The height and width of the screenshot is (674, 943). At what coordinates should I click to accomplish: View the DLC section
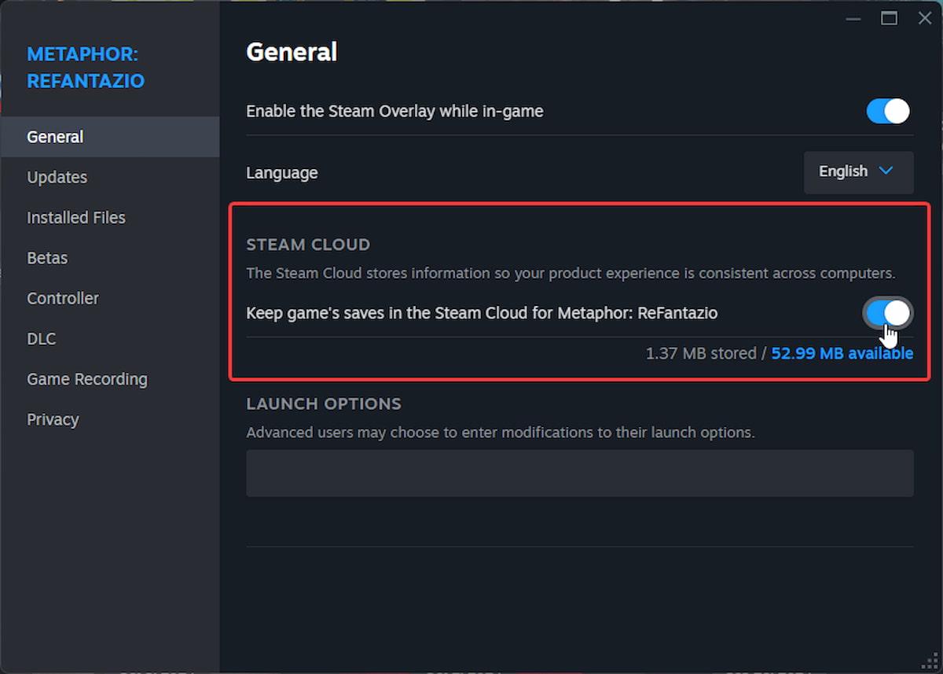tap(41, 338)
